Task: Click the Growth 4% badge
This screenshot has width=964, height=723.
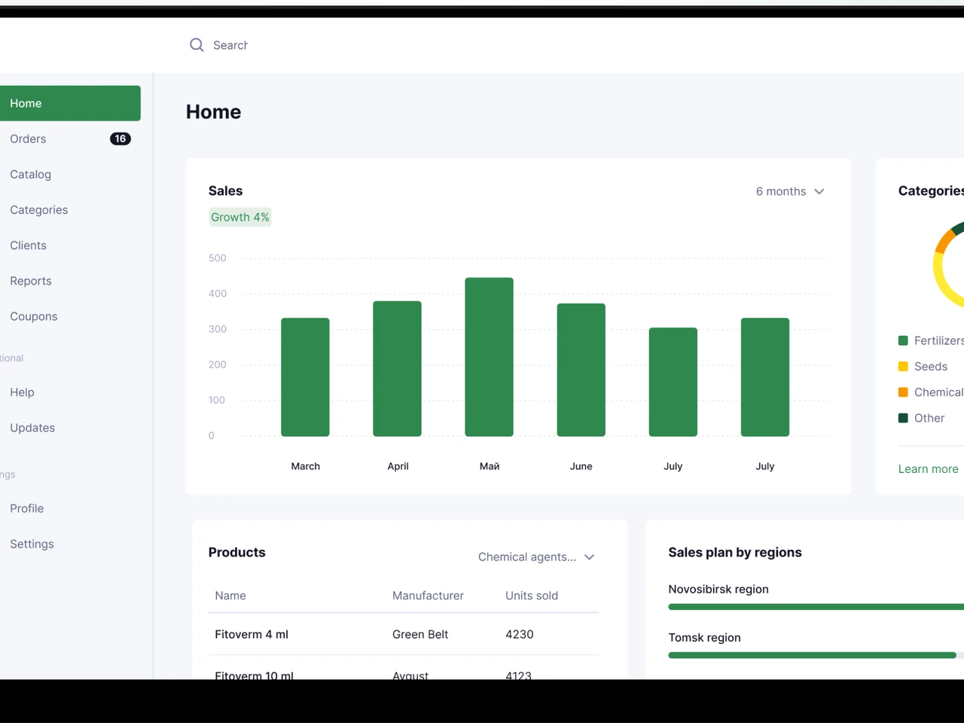Action: tap(240, 217)
